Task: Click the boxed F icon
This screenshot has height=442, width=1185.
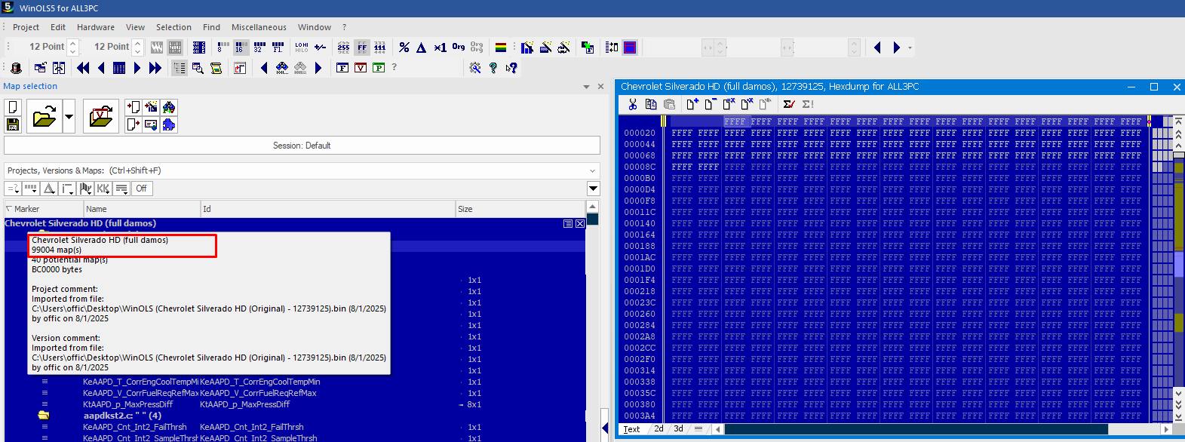Action: (x=342, y=68)
